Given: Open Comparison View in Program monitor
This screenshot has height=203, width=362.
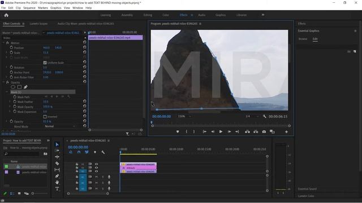Looking at the screenshot, I should coord(272,131).
